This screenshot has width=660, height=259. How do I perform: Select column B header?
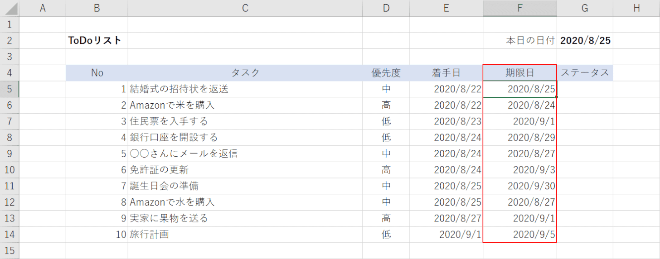pos(97,8)
